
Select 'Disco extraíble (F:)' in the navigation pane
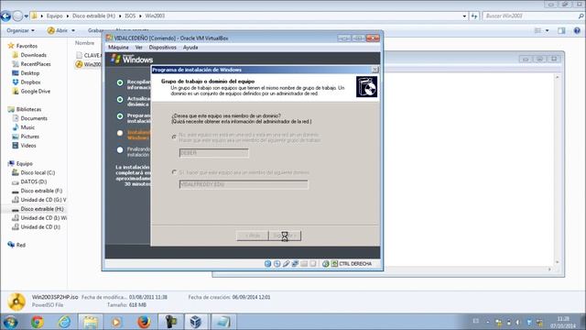point(41,191)
